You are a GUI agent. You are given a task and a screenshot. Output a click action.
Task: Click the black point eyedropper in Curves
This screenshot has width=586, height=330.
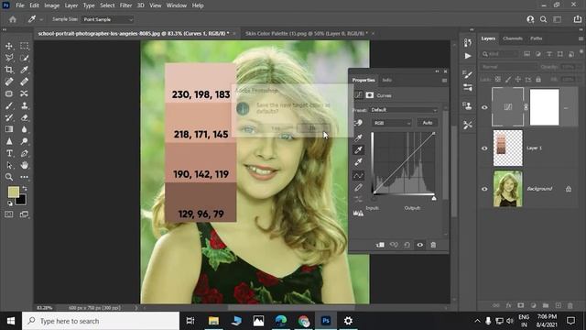[358, 137]
